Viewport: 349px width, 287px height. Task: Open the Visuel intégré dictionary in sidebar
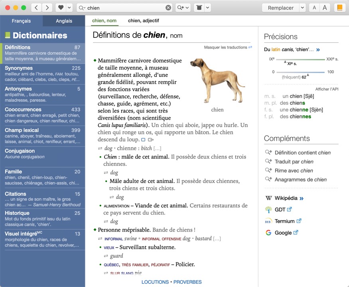(43, 240)
